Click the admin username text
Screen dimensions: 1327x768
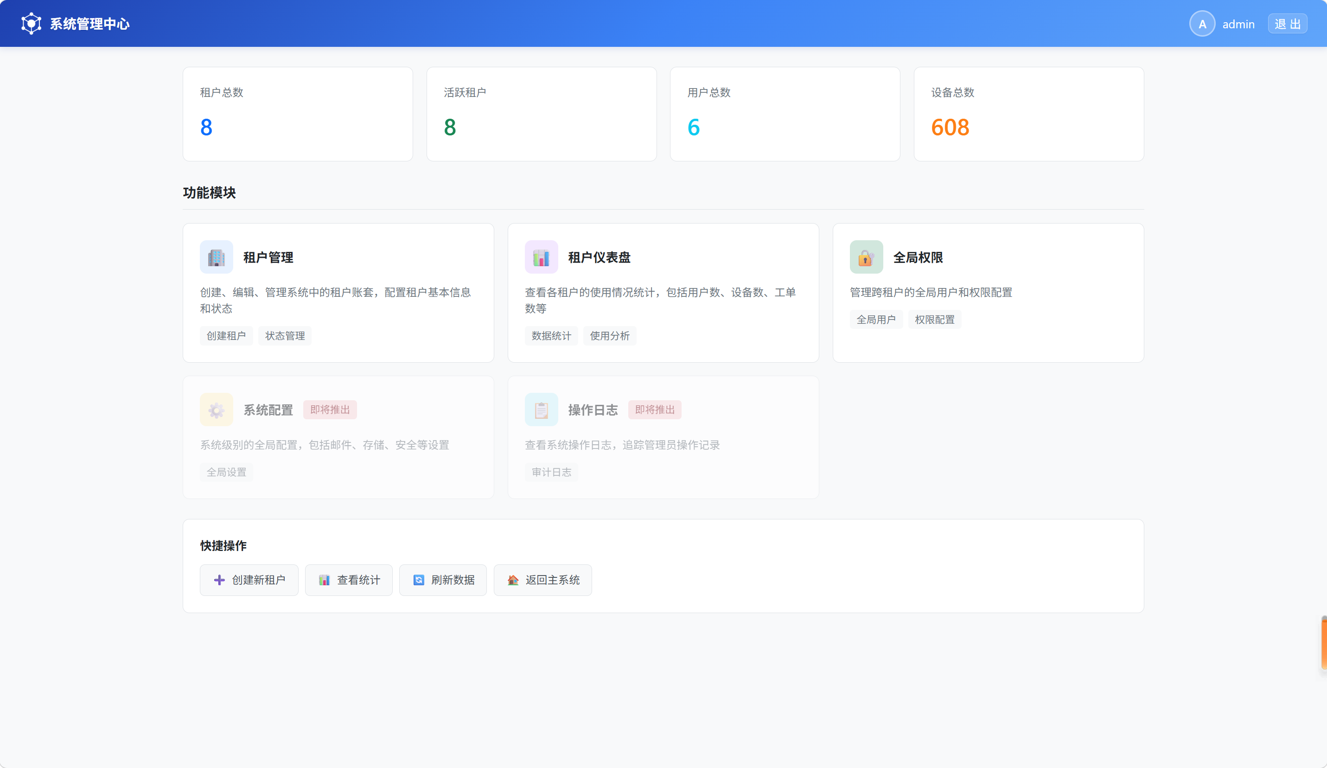(x=1238, y=24)
